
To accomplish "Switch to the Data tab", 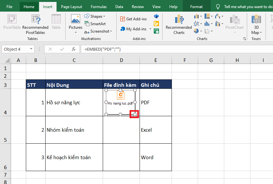I will [119, 7].
